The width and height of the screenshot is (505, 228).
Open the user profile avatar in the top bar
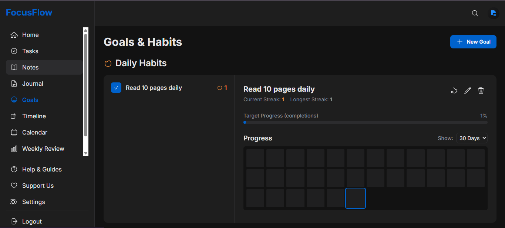pos(494,13)
